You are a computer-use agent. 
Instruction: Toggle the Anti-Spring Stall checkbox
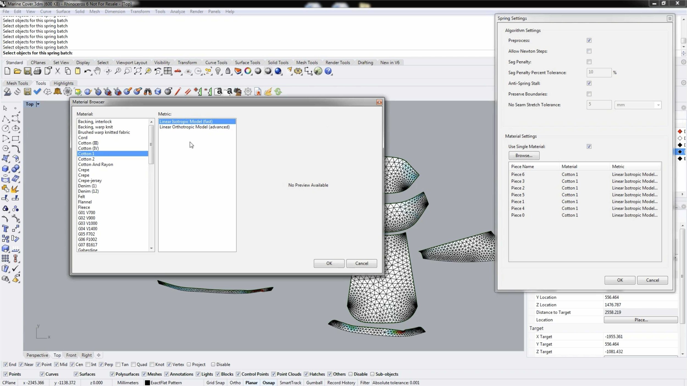[589, 83]
